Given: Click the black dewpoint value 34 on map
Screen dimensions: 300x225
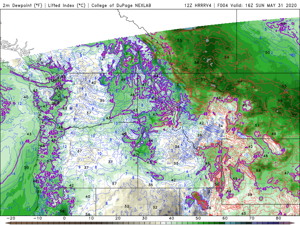Looking at the screenshot, I should [x=220, y=126].
